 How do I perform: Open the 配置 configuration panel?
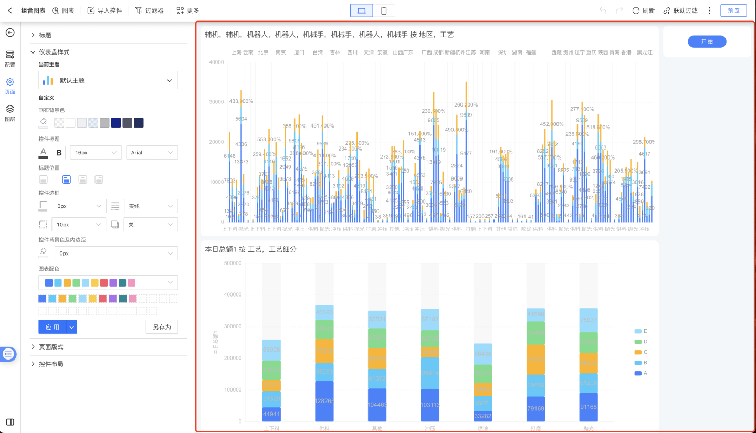coord(10,58)
